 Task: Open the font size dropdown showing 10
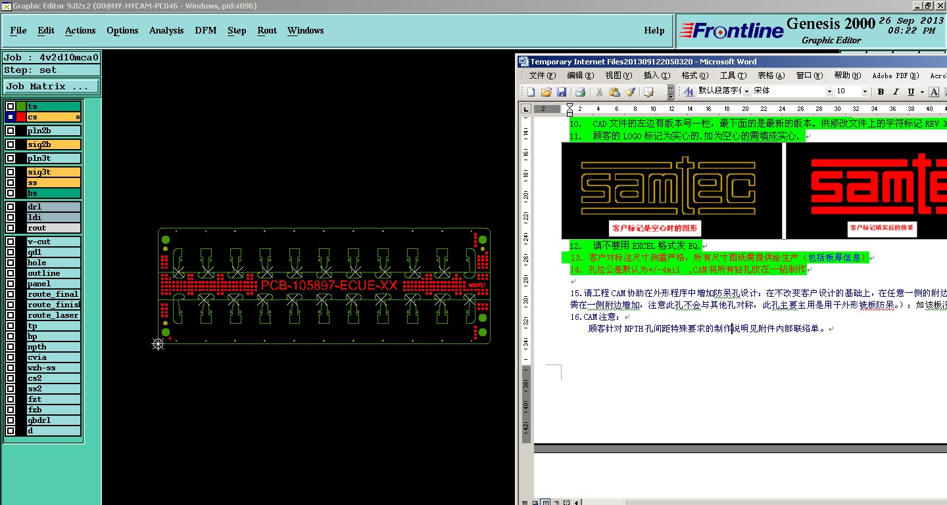pyautogui.click(x=865, y=91)
